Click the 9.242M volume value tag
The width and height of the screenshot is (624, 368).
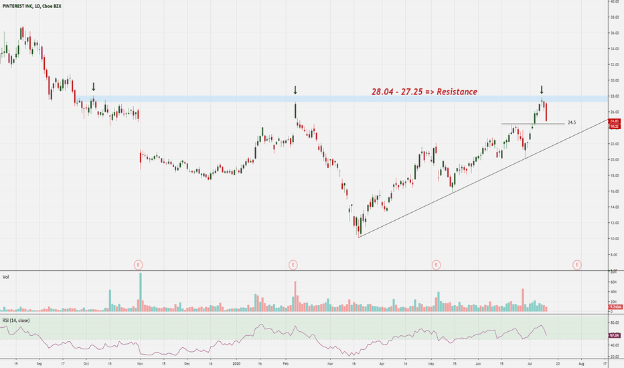coord(615,307)
